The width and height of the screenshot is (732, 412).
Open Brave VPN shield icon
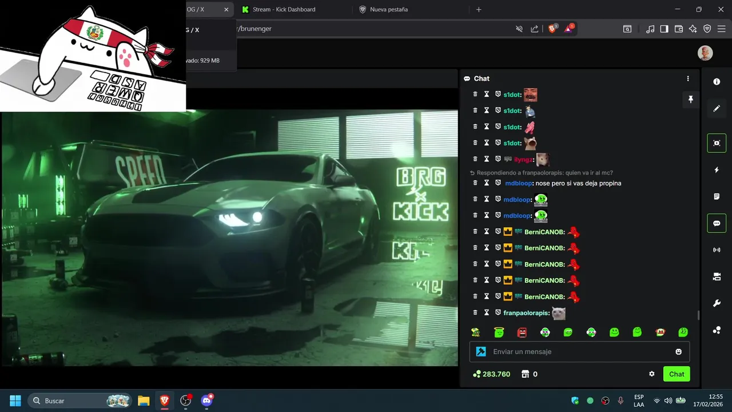click(707, 29)
